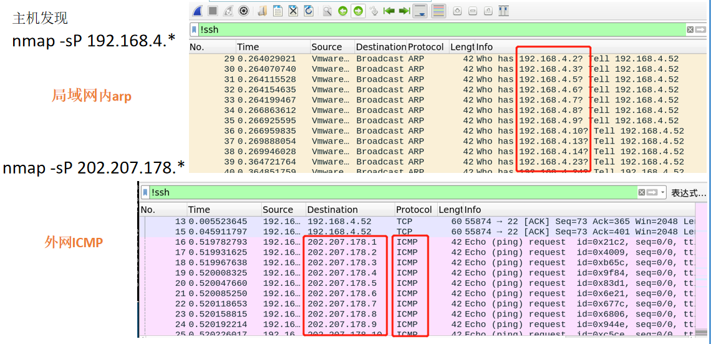Select ICMP request to 202.207.178.3

(417, 263)
